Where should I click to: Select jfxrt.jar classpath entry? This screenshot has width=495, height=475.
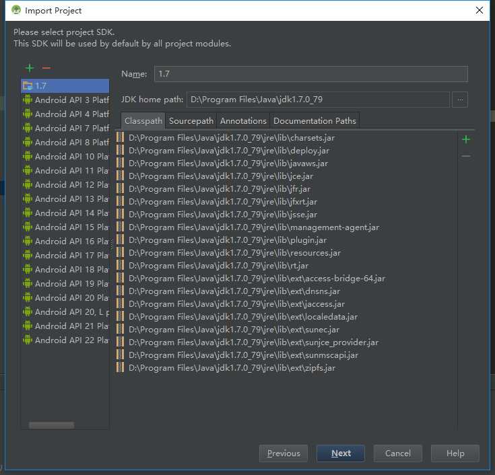point(223,202)
